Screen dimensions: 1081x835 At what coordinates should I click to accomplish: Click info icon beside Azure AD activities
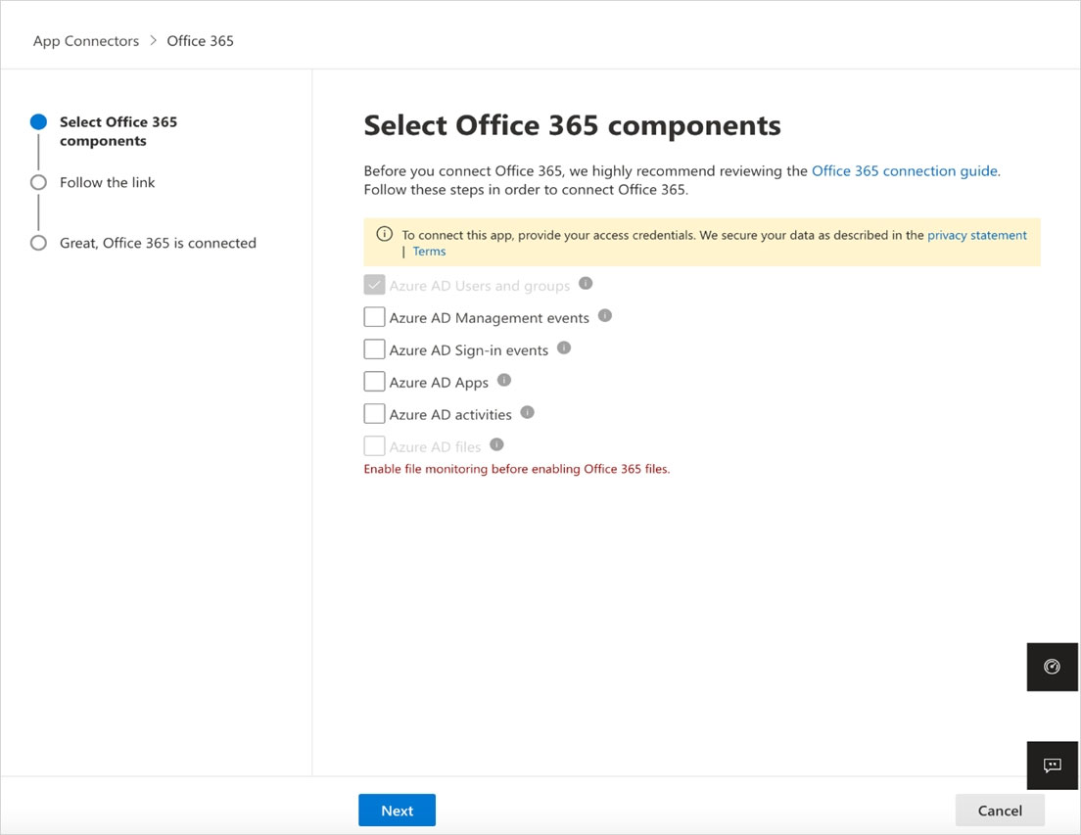[528, 413]
